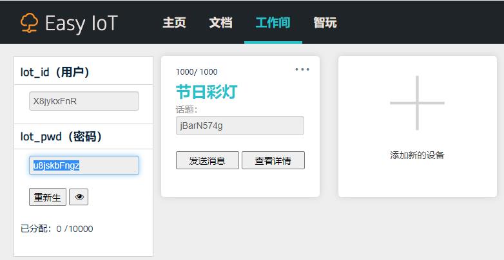504x260 pixels.
Task: Switch to the 智玩 tab
Action: [x=325, y=23]
